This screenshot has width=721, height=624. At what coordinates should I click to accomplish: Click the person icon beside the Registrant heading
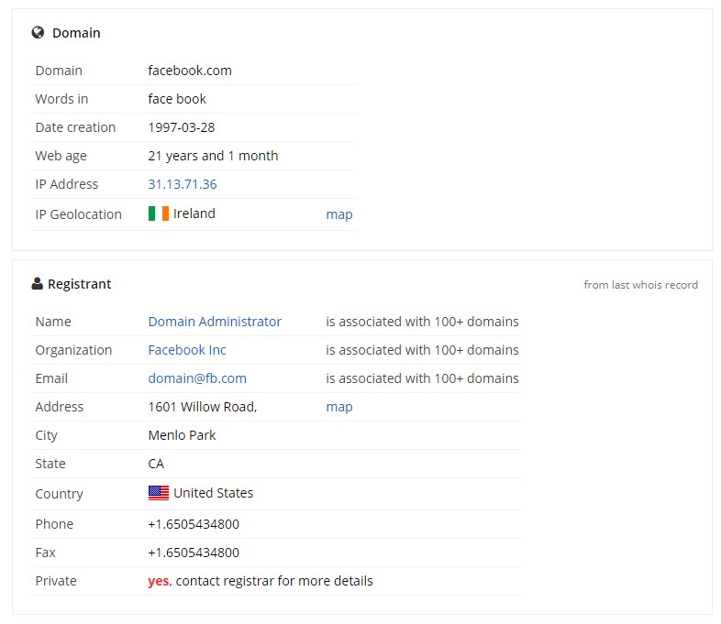coord(38,284)
